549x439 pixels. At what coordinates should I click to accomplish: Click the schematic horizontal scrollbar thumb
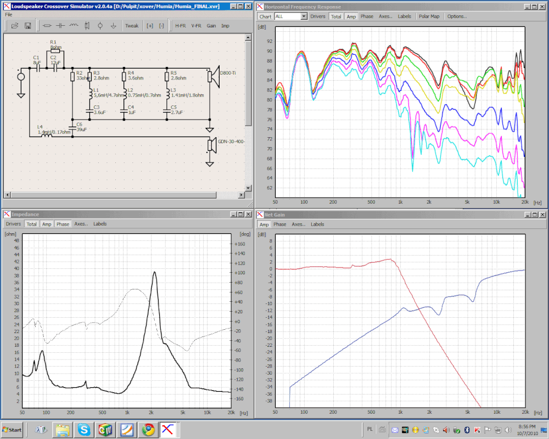[x=114, y=195]
